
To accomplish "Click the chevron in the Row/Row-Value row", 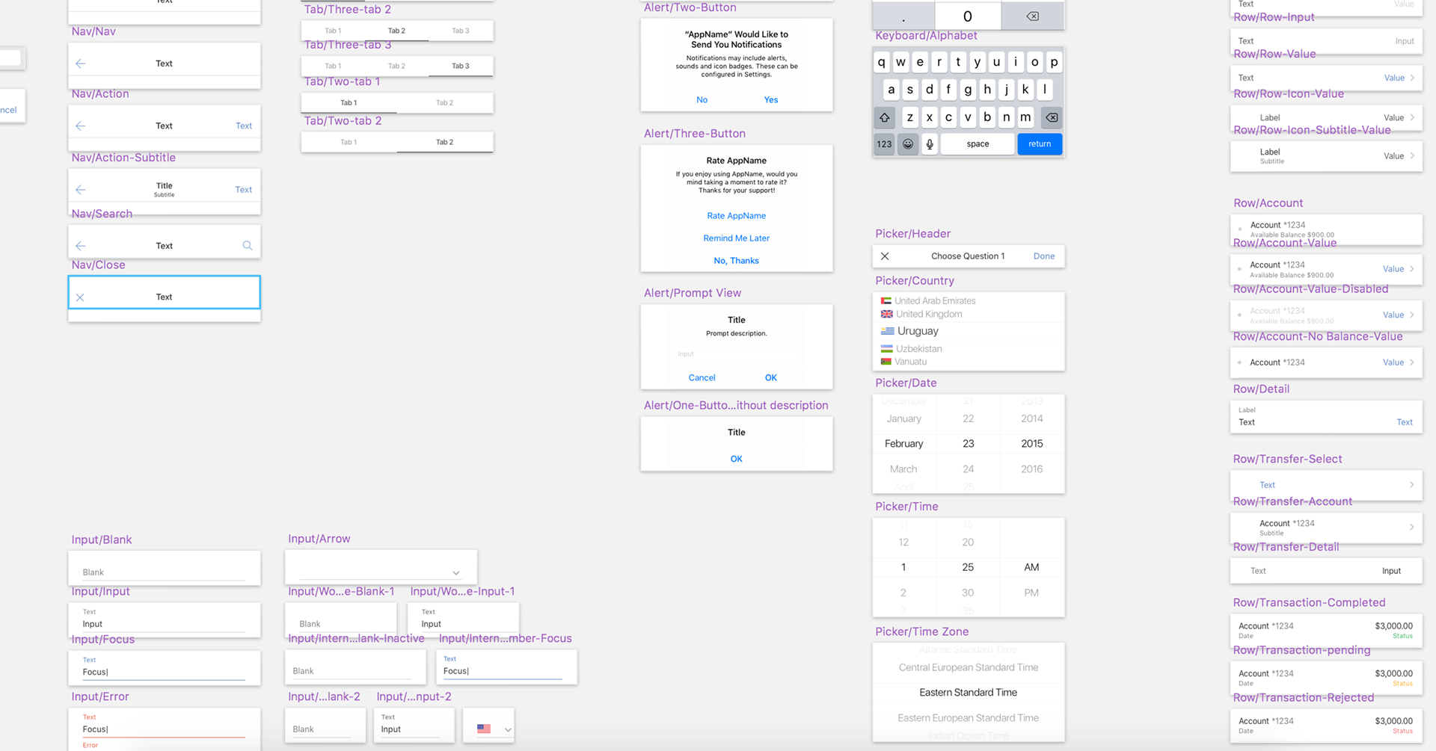I will pos(1412,78).
